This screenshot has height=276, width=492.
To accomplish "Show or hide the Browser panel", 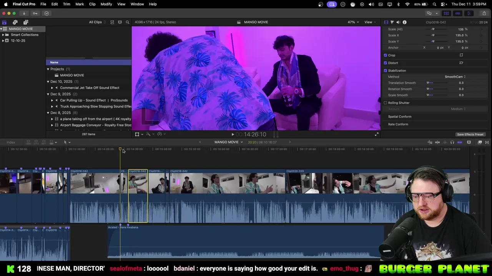I will (446, 13).
